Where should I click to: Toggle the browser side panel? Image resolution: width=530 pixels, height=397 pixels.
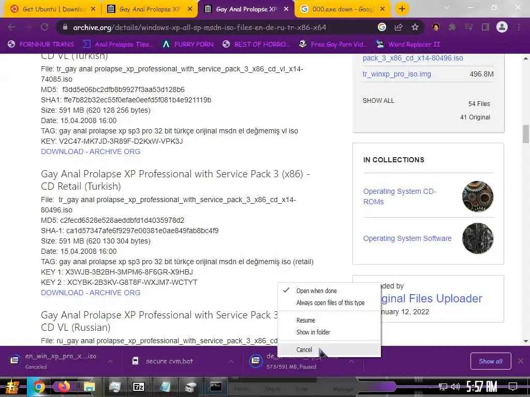tap(485, 27)
